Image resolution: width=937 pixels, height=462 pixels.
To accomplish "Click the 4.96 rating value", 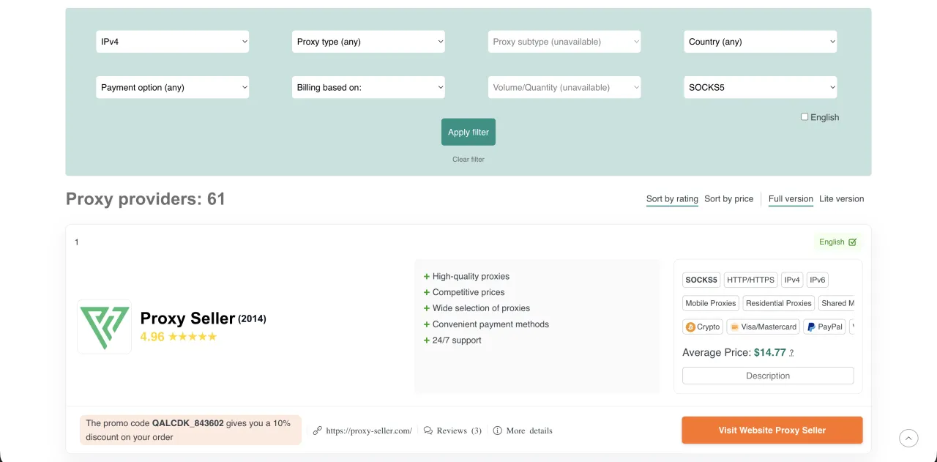I will point(152,337).
